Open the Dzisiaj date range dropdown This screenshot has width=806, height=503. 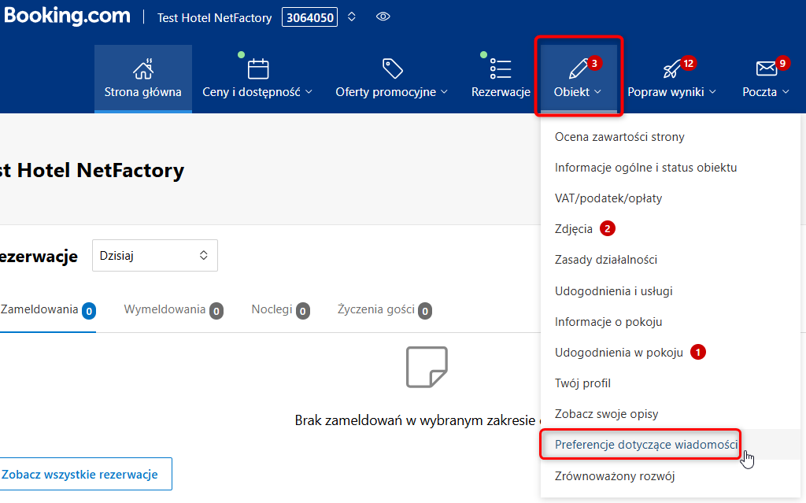(155, 256)
